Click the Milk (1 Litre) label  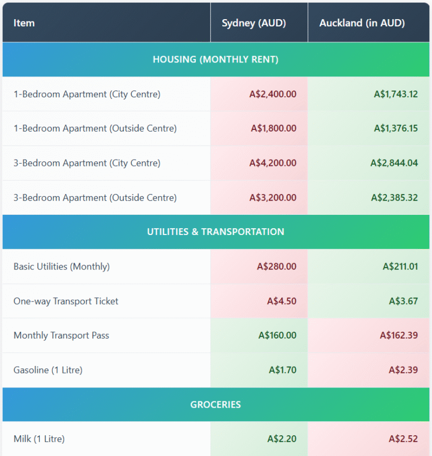(39, 439)
